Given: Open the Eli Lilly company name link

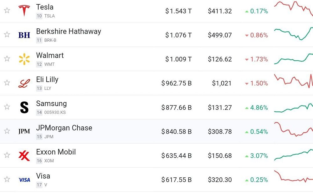Looking at the screenshot, I should [x=47, y=79].
